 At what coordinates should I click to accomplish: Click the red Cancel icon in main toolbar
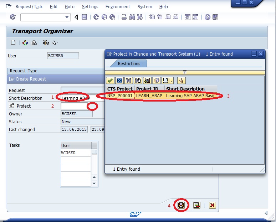[112, 17]
